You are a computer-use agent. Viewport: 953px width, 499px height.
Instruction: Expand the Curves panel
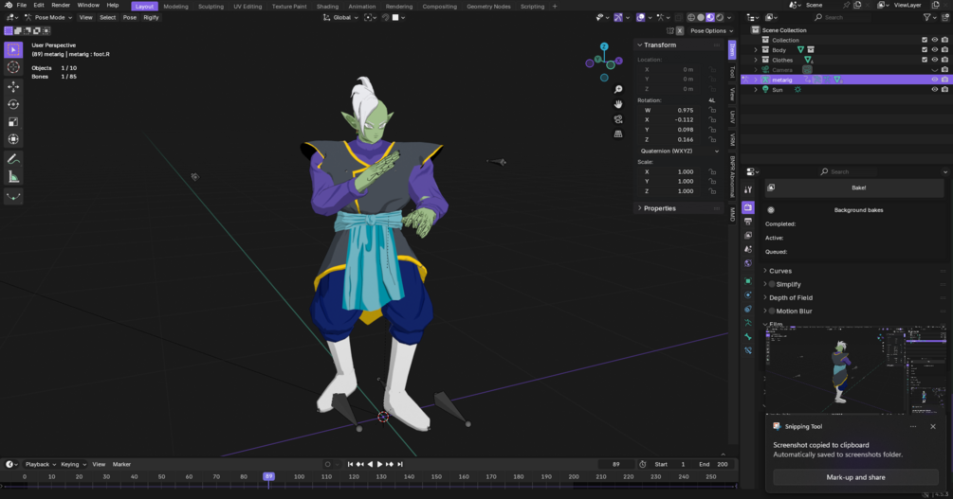(780, 271)
